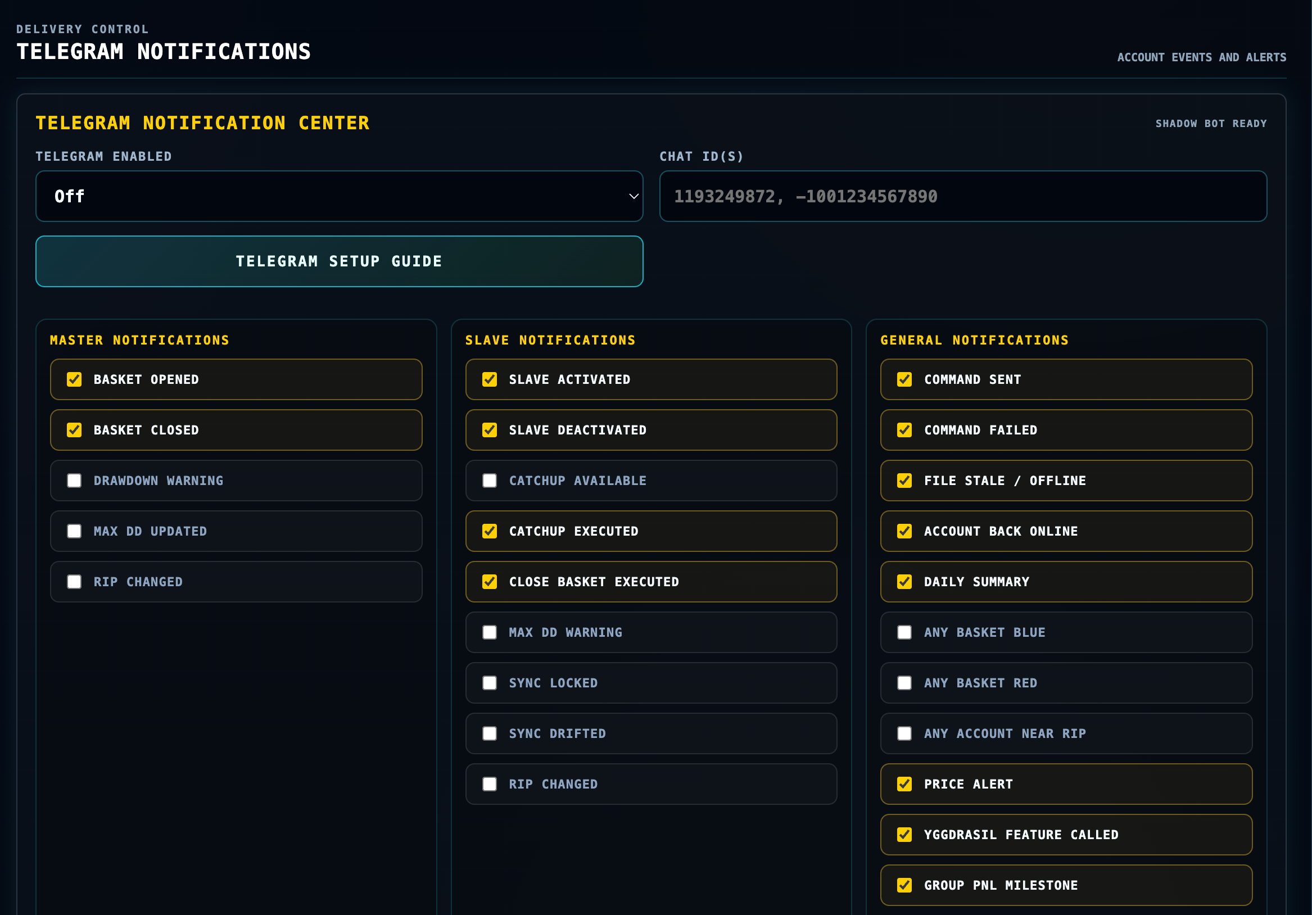
Task: Uncheck the Slave Activated notification
Action: 490,379
